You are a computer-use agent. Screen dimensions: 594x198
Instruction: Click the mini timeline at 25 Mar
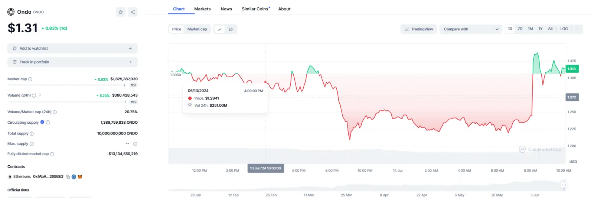click(x=346, y=195)
